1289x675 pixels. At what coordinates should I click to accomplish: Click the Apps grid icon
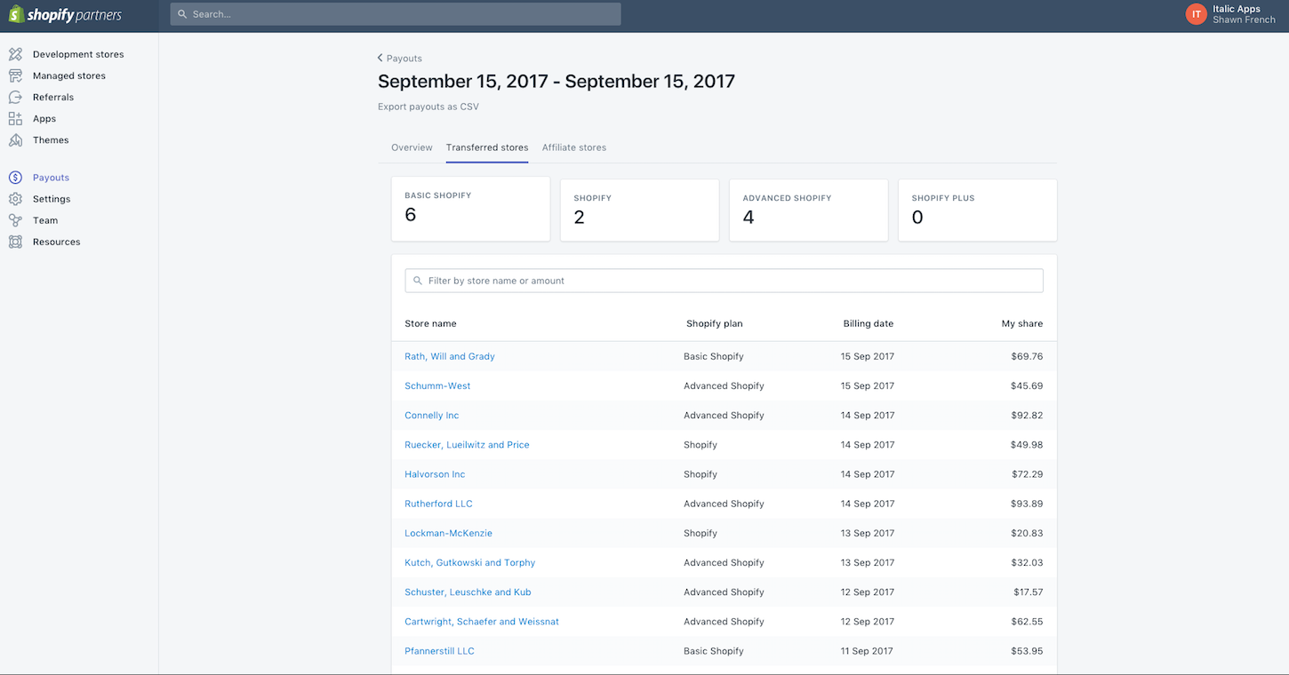click(15, 118)
